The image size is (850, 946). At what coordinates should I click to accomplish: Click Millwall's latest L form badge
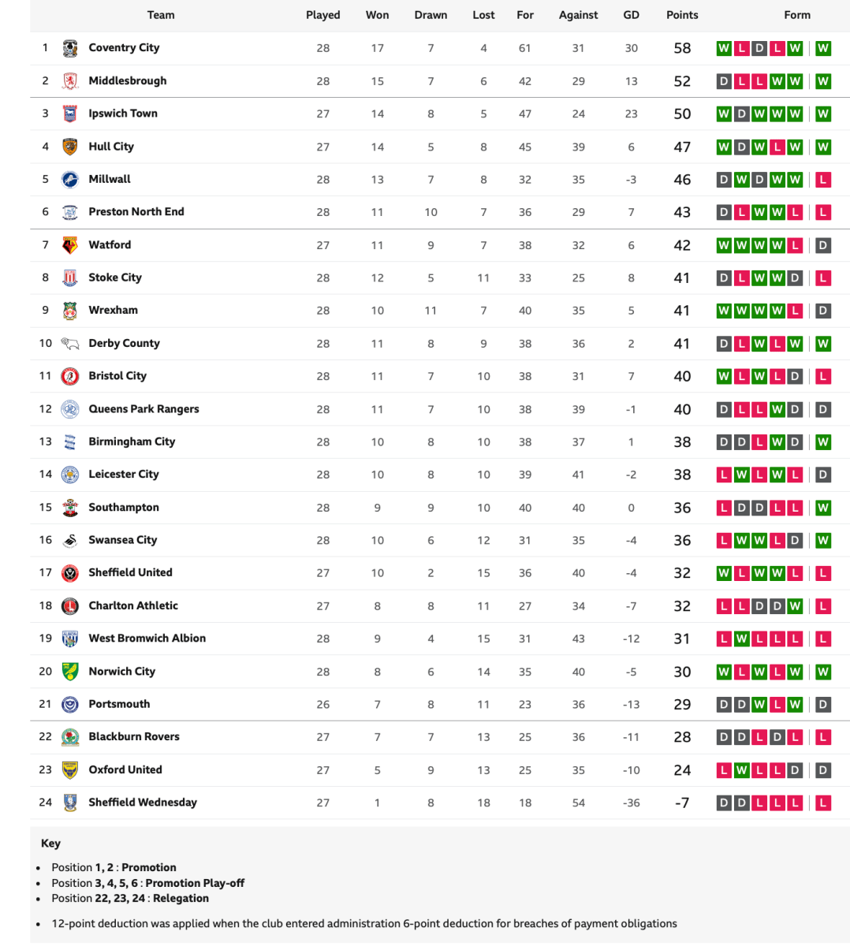tap(823, 180)
